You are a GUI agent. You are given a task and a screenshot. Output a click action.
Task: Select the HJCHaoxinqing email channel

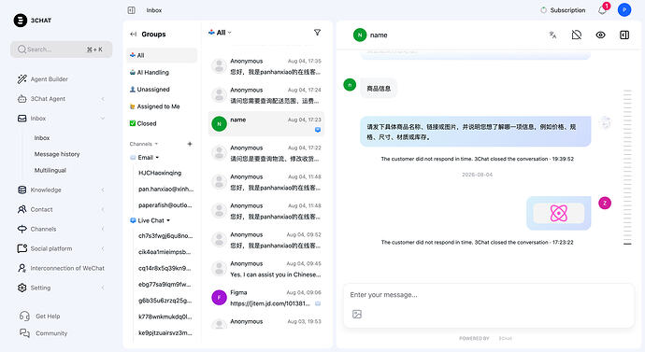point(160,173)
